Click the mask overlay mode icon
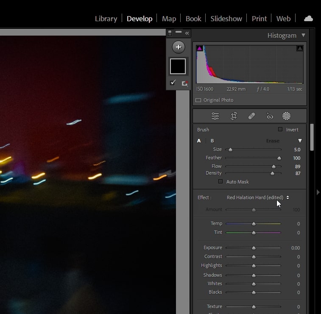This screenshot has height=314, width=321. tap(185, 83)
